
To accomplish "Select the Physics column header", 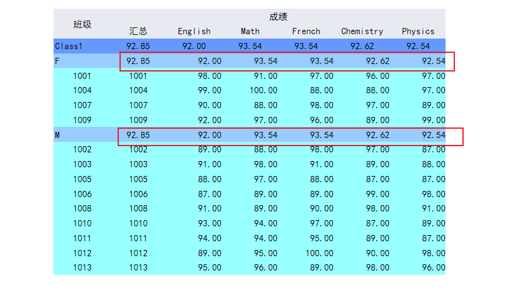I will (418, 31).
